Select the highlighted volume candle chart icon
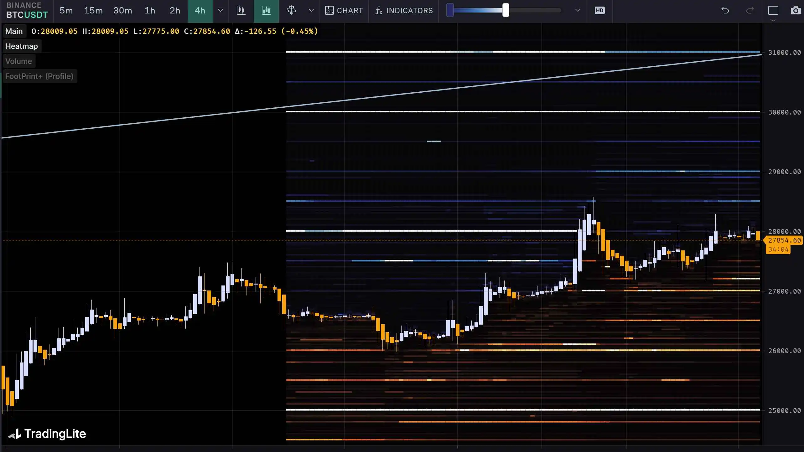The height and width of the screenshot is (452, 804). coord(266,11)
